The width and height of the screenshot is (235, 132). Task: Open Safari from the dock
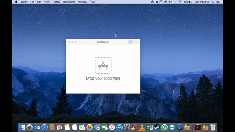(x=44, y=127)
